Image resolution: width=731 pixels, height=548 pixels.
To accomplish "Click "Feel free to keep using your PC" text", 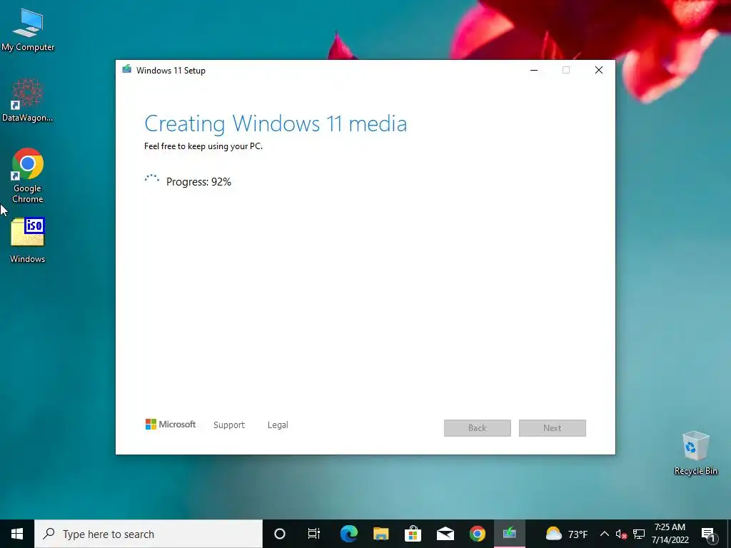I will pyautogui.click(x=203, y=146).
